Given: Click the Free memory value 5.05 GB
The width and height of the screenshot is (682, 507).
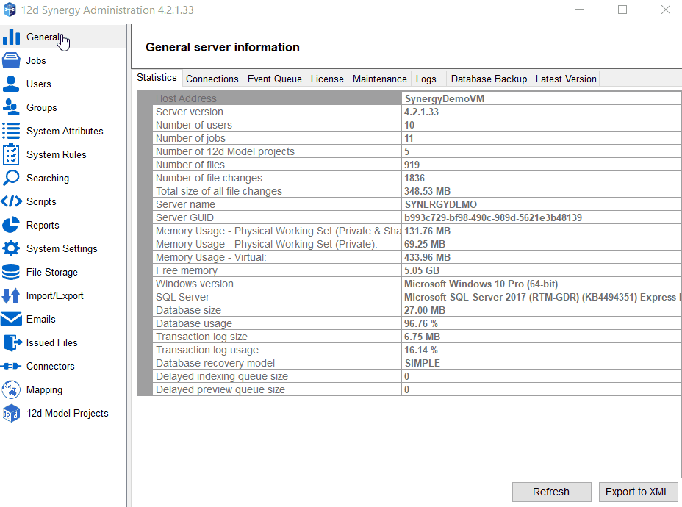Looking at the screenshot, I should click(422, 270).
